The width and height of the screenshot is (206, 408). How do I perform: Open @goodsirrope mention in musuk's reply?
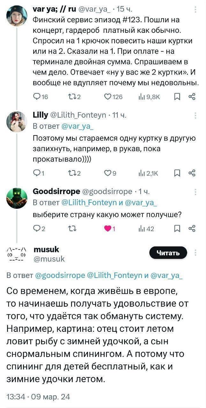pyautogui.click(x=60, y=275)
